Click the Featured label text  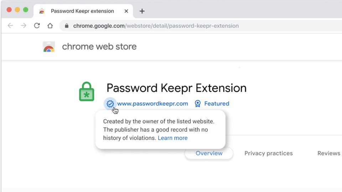coord(217,103)
